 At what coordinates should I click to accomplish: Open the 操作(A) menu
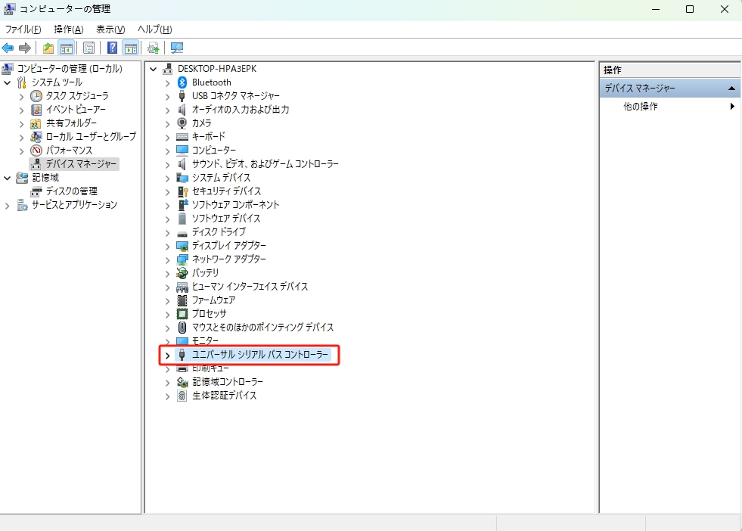tap(68, 29)
